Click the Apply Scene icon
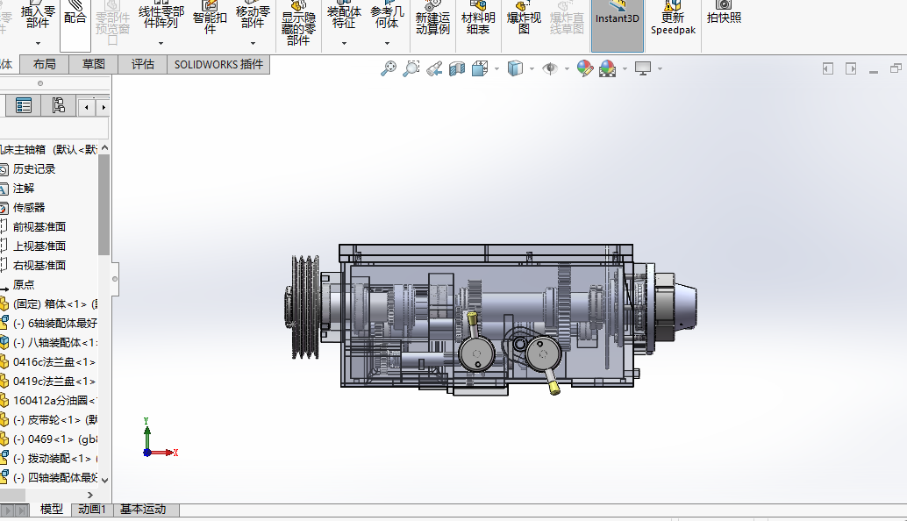This screenshot has height=521, width=907. click(x=607, y=68)
